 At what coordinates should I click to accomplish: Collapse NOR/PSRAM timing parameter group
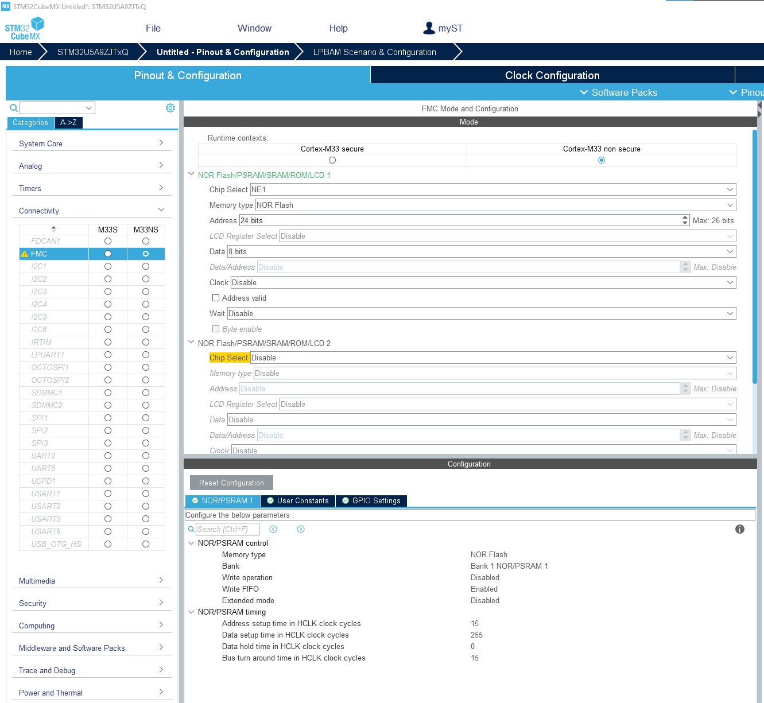point(191,612)
